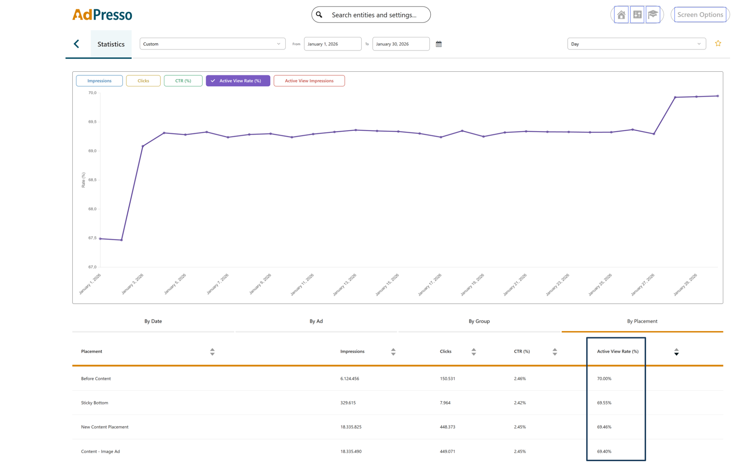The height and width of the screenshot is (463, 747).
Task: Select the Content - Image Ad row
Action: tap(398, 451)
